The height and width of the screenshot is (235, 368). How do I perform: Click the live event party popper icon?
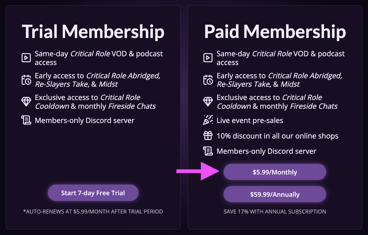208,120
